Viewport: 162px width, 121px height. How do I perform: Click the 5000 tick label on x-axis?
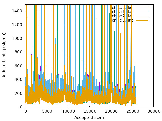coord(47,111)
